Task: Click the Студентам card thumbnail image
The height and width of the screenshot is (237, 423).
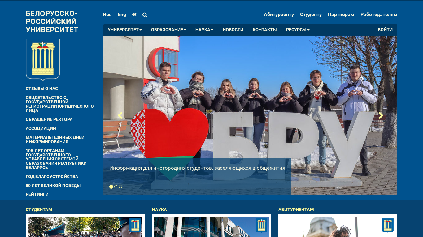Action: coord(85,227)
